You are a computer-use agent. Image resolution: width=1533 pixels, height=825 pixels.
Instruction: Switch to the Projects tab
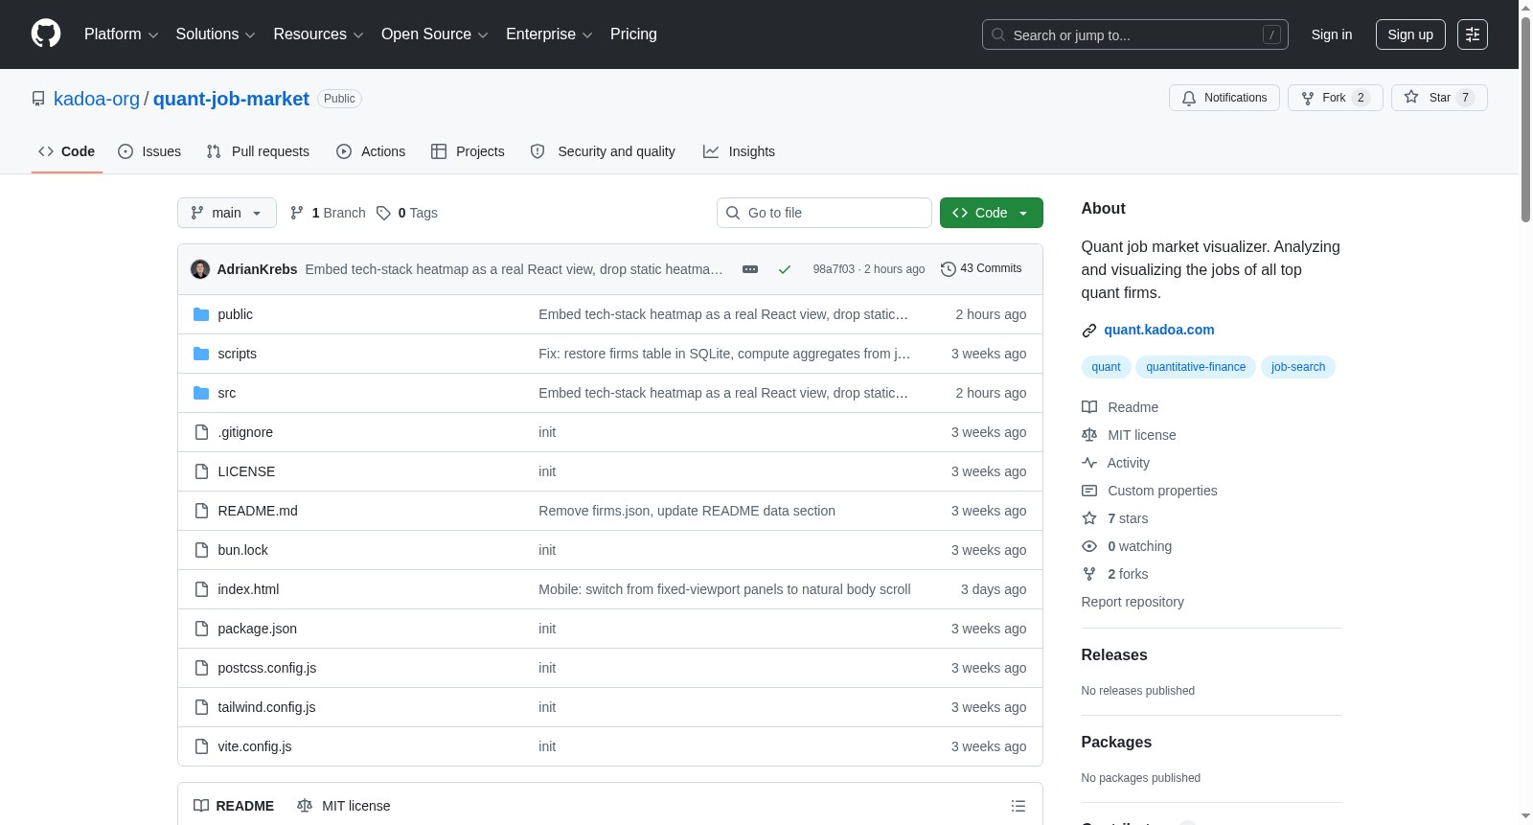468,151
